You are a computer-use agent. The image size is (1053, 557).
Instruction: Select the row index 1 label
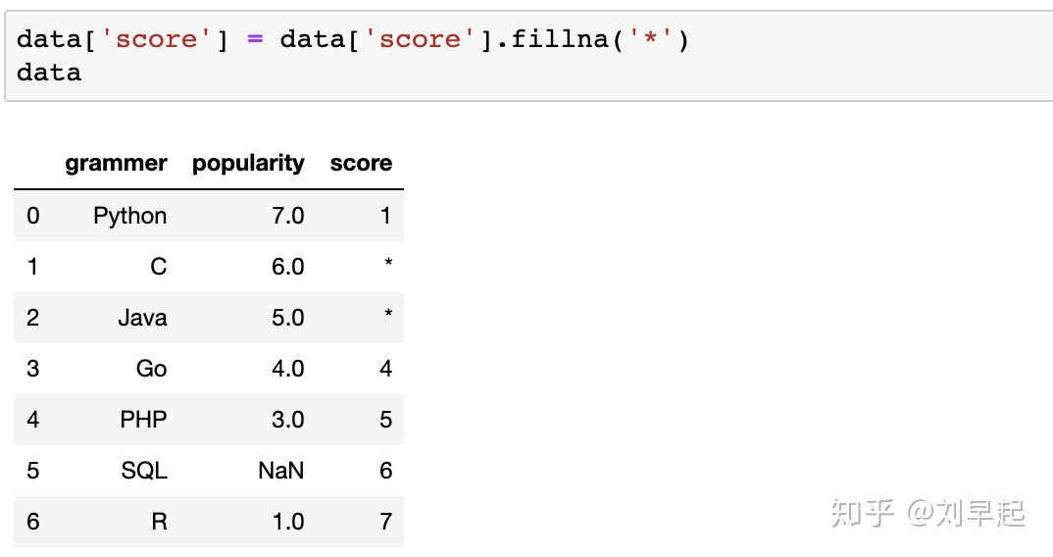32,267
